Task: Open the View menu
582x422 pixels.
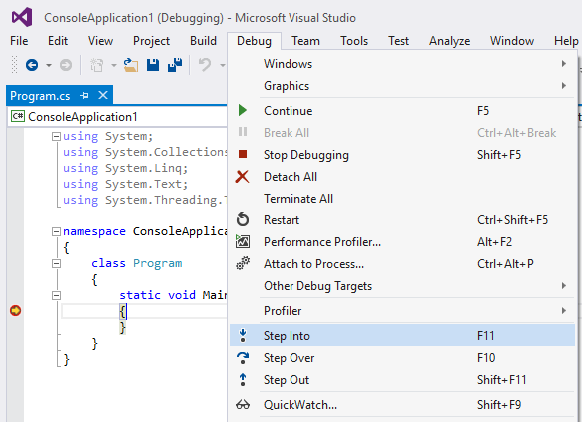Action: tap(100, 41)
